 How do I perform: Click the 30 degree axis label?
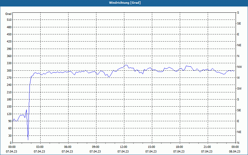click(10, 135)
